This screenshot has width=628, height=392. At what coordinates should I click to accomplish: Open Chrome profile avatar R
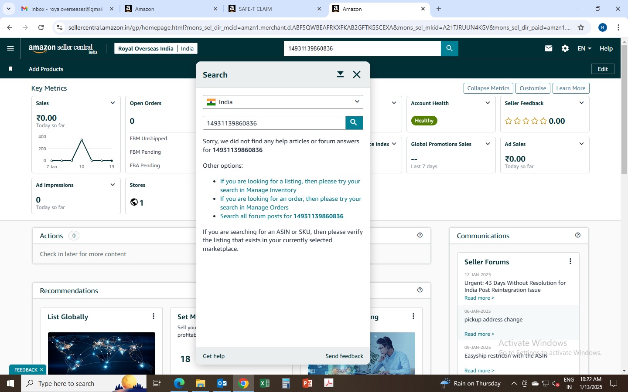point(603,27)
